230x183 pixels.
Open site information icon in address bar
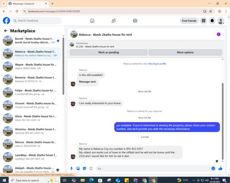pyautogui.click(x=24, y=11)
